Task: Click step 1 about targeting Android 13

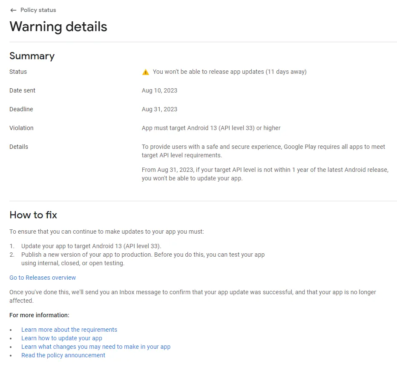Action: pos(91,246)
